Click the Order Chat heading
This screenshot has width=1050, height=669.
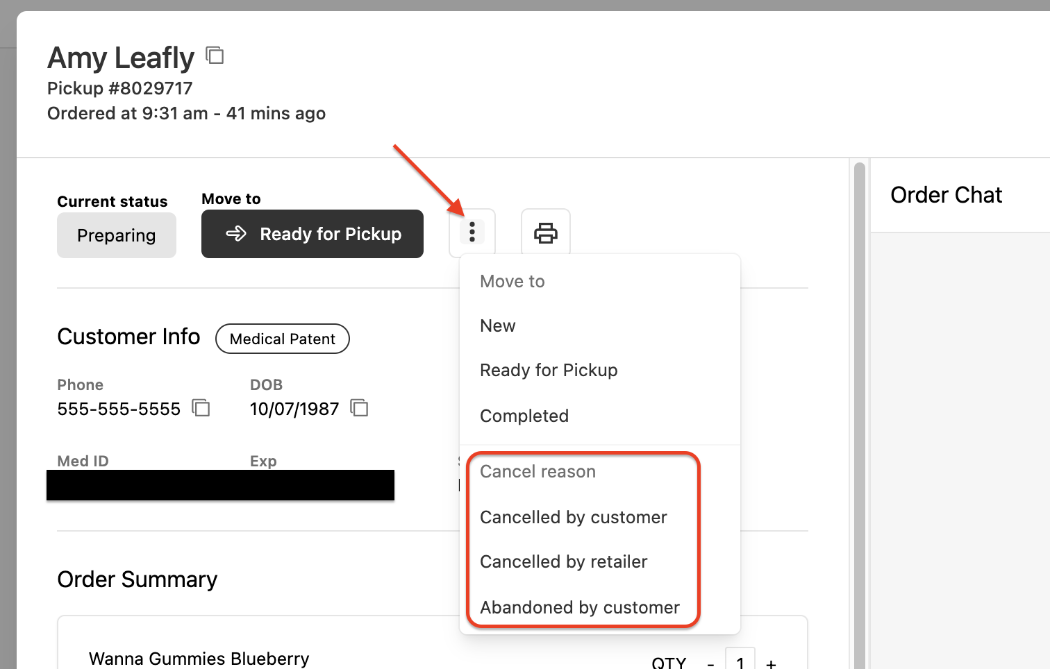[947, 195]
